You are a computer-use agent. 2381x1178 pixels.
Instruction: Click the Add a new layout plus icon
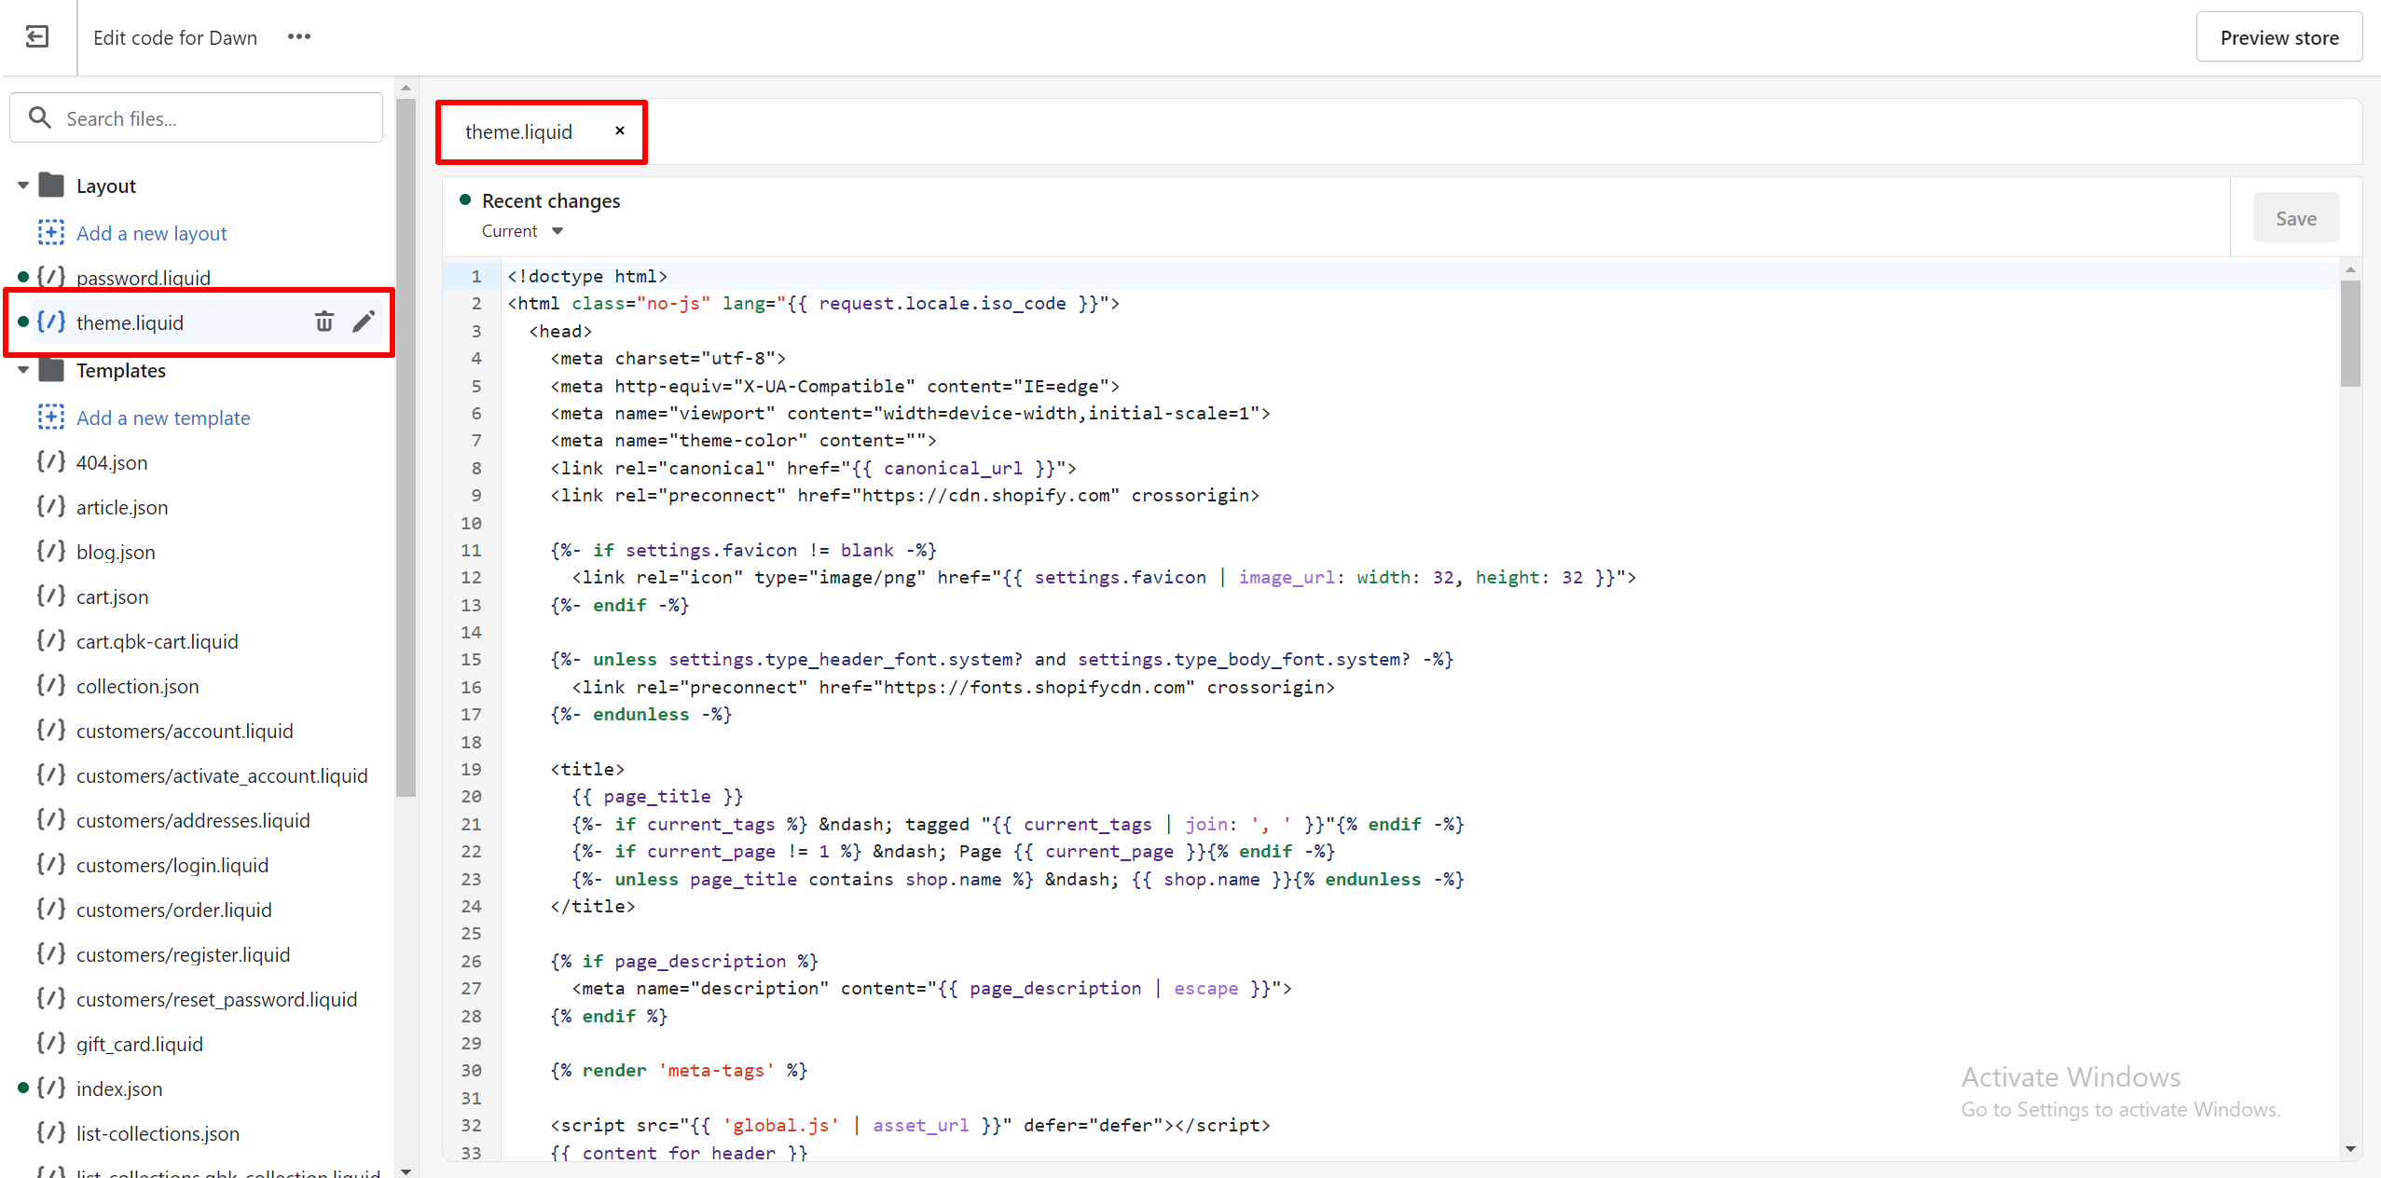coord(51,233)
